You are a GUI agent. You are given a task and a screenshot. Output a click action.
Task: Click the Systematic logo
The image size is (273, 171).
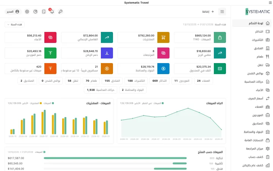tap(258, 12)
